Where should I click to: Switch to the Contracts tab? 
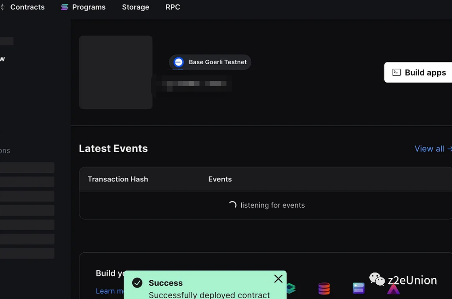point(27,7)
